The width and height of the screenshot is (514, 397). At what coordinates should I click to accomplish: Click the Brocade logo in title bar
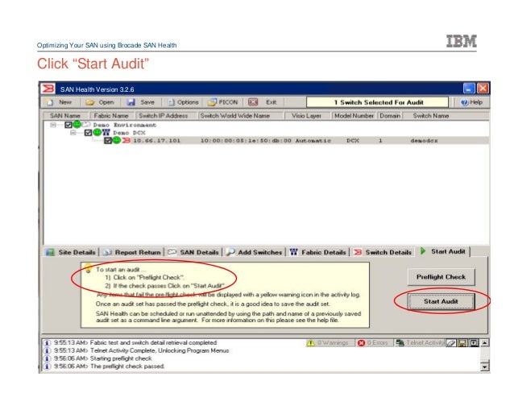48,89
